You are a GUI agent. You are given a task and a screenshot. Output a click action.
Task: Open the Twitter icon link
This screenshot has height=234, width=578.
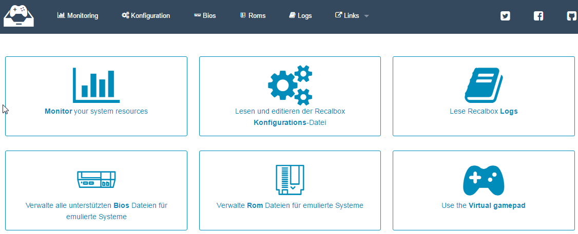(x=505, y=16)
